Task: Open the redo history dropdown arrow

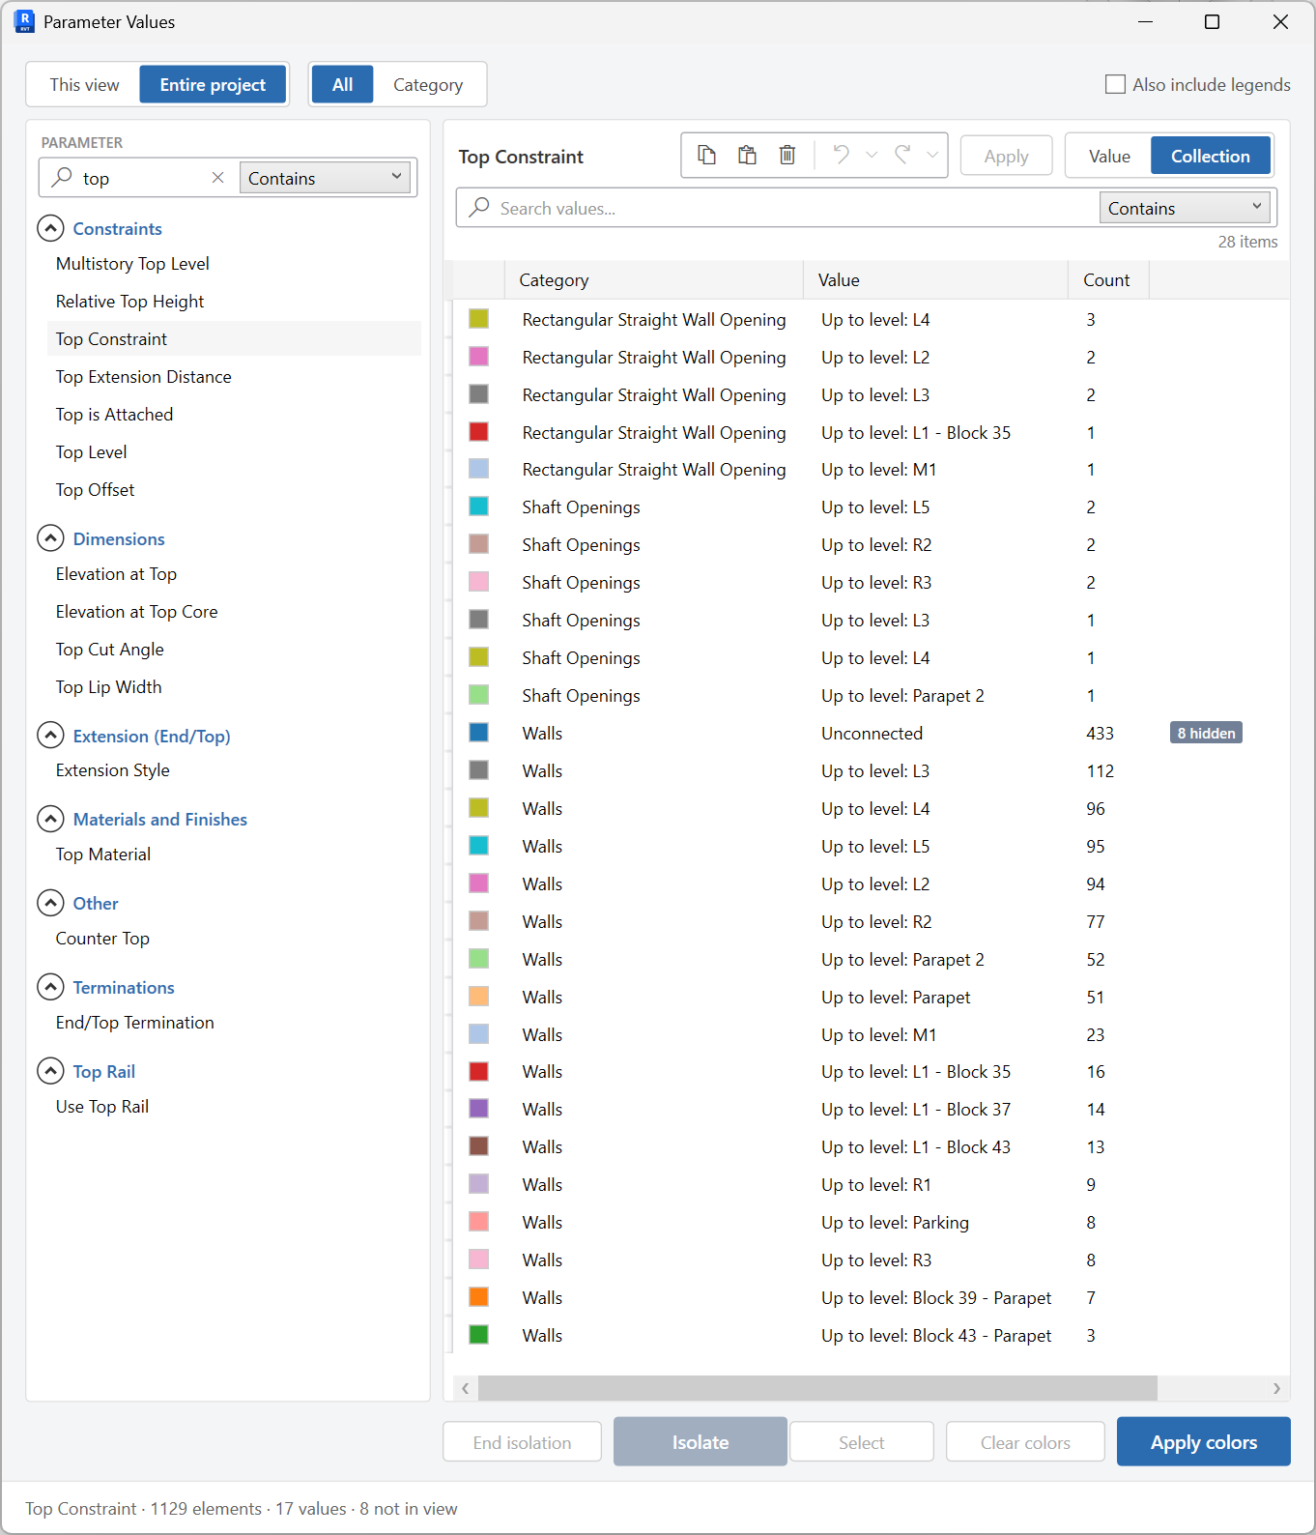Action: pos(932,156)
